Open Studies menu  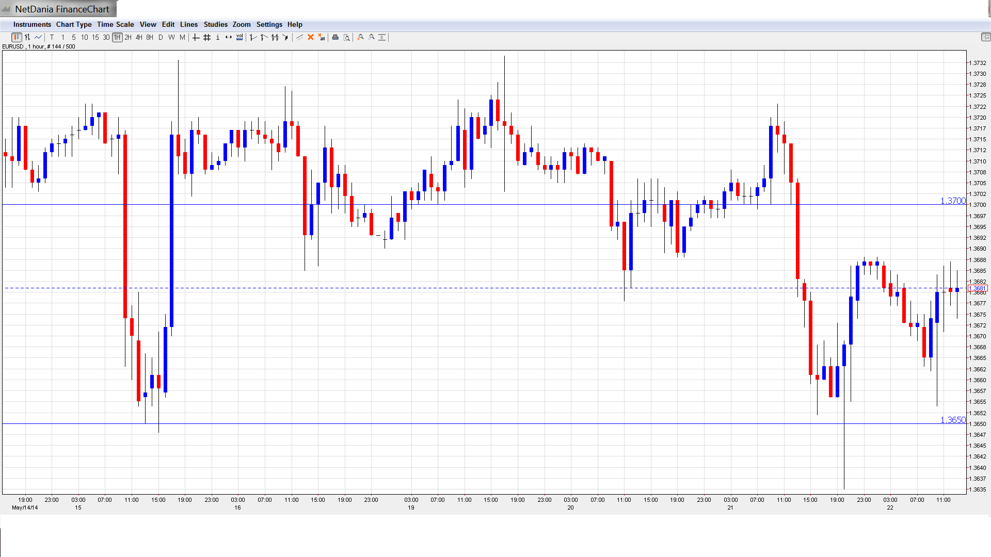point(215,24)
